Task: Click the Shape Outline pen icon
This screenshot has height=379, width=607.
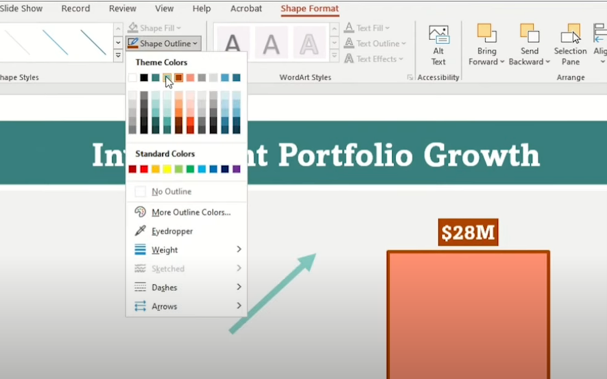Action: pos(133,43)
